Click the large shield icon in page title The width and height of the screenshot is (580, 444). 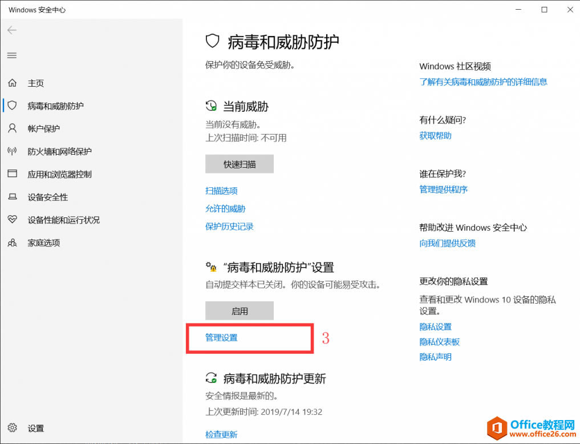(212, 41)
